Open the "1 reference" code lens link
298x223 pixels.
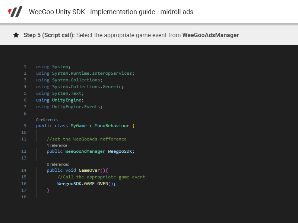[57, 145]
